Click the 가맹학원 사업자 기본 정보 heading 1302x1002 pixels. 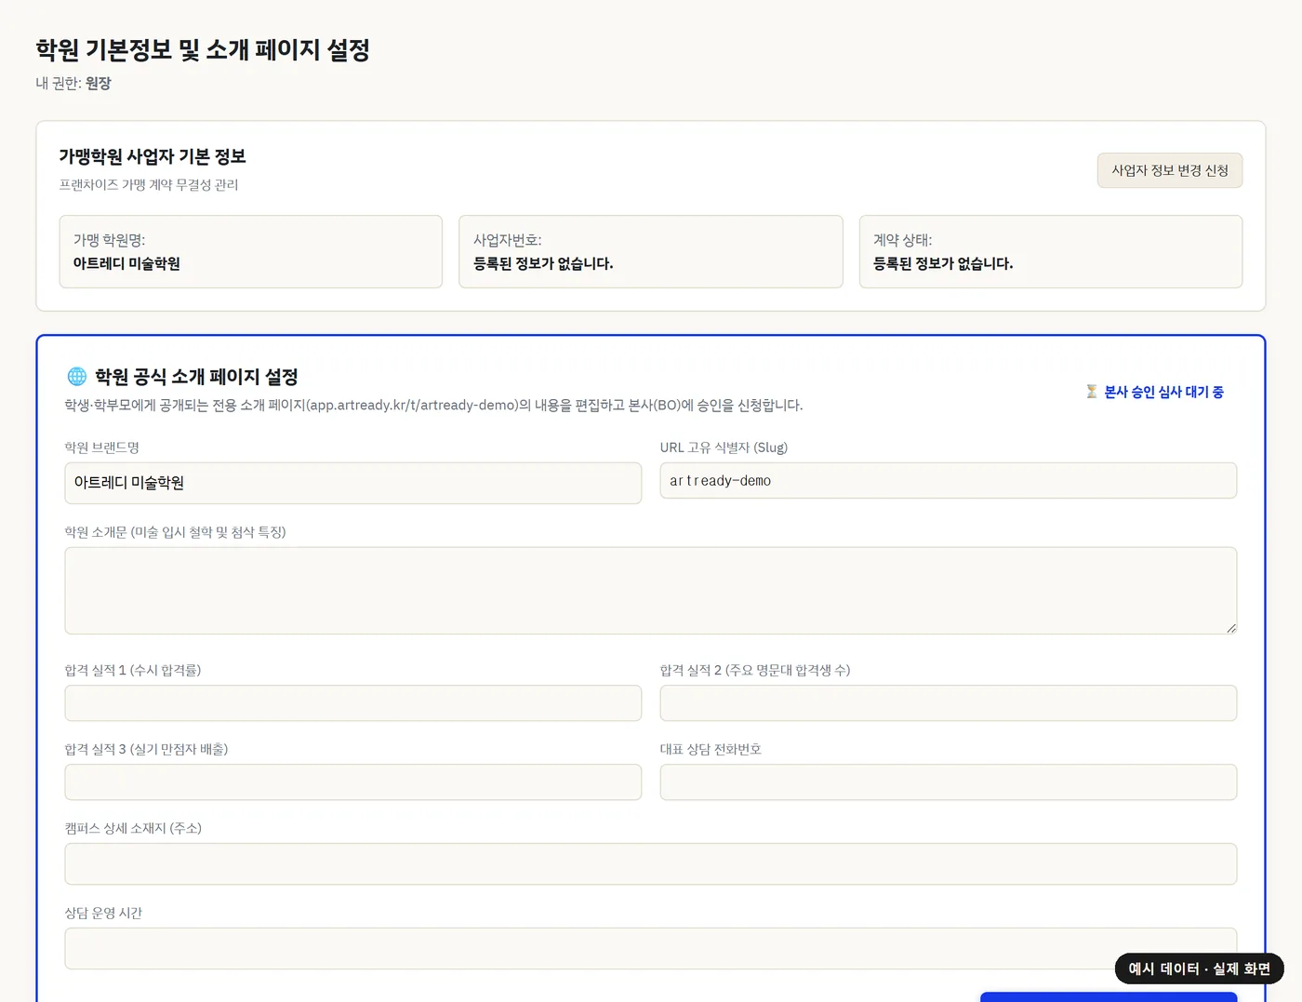coord(153,156)
